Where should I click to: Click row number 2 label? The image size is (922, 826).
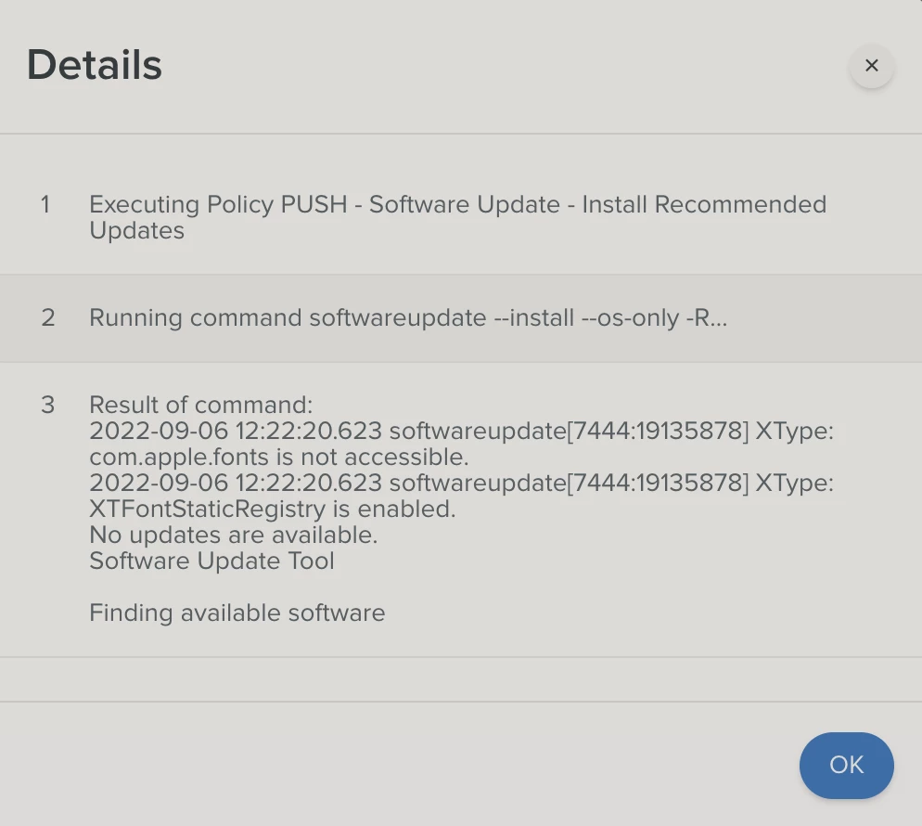(47, 317)
